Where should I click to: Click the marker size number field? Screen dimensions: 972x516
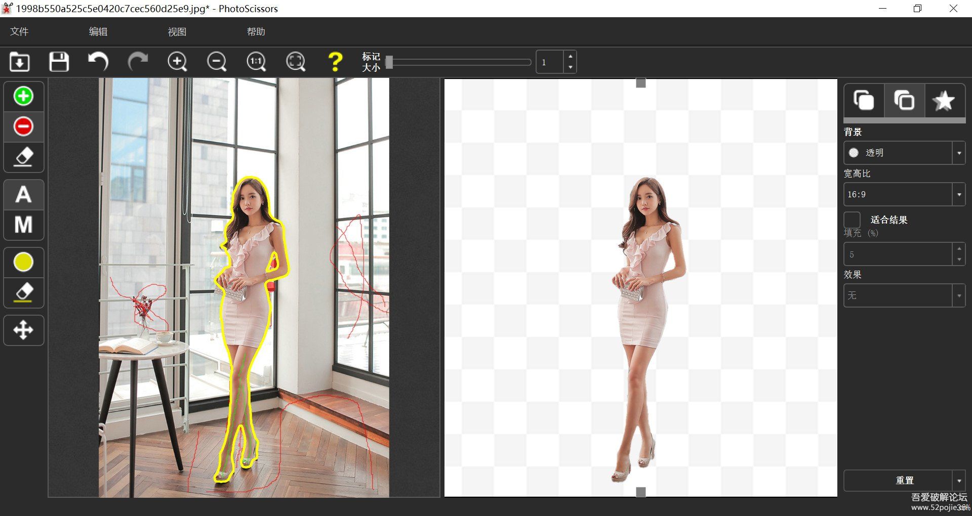(x=550, y=62)
